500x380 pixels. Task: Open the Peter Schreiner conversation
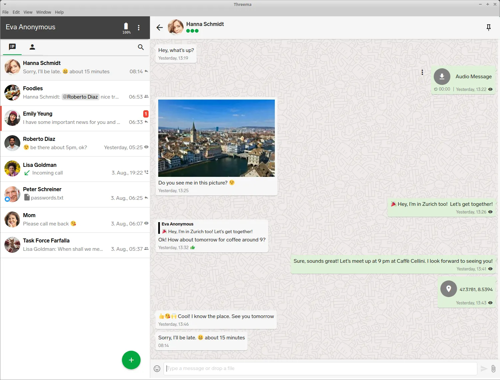coord(75,194)
